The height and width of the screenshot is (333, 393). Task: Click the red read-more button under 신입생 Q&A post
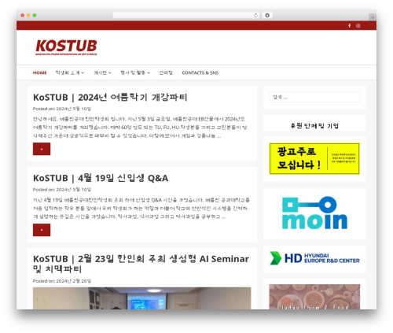click(42, 230)
